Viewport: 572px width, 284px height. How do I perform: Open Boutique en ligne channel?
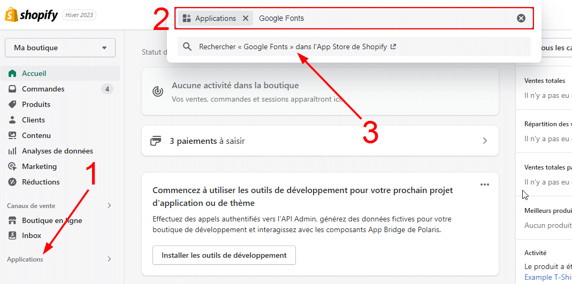[51, 220]
